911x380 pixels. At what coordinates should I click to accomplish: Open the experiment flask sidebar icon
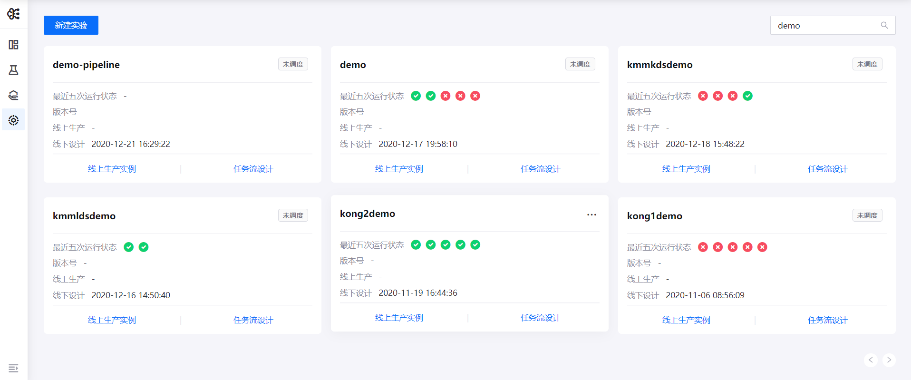(x=13, y=70)
